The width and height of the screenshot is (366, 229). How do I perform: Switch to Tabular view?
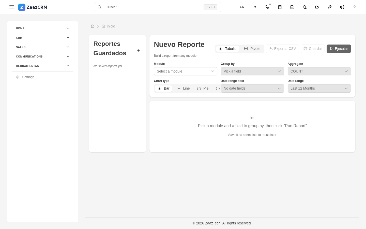pos(228,49)
